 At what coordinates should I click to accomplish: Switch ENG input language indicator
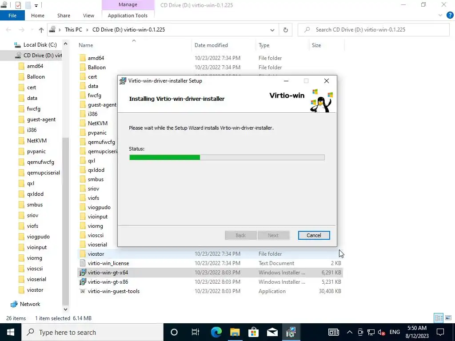click(x=395, y=332)
